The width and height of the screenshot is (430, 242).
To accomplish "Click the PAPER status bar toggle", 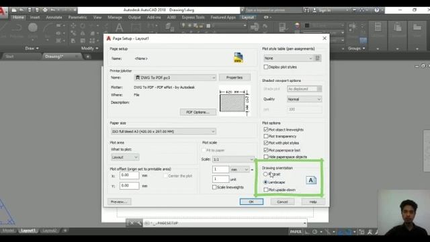I will tap(296, 232).
